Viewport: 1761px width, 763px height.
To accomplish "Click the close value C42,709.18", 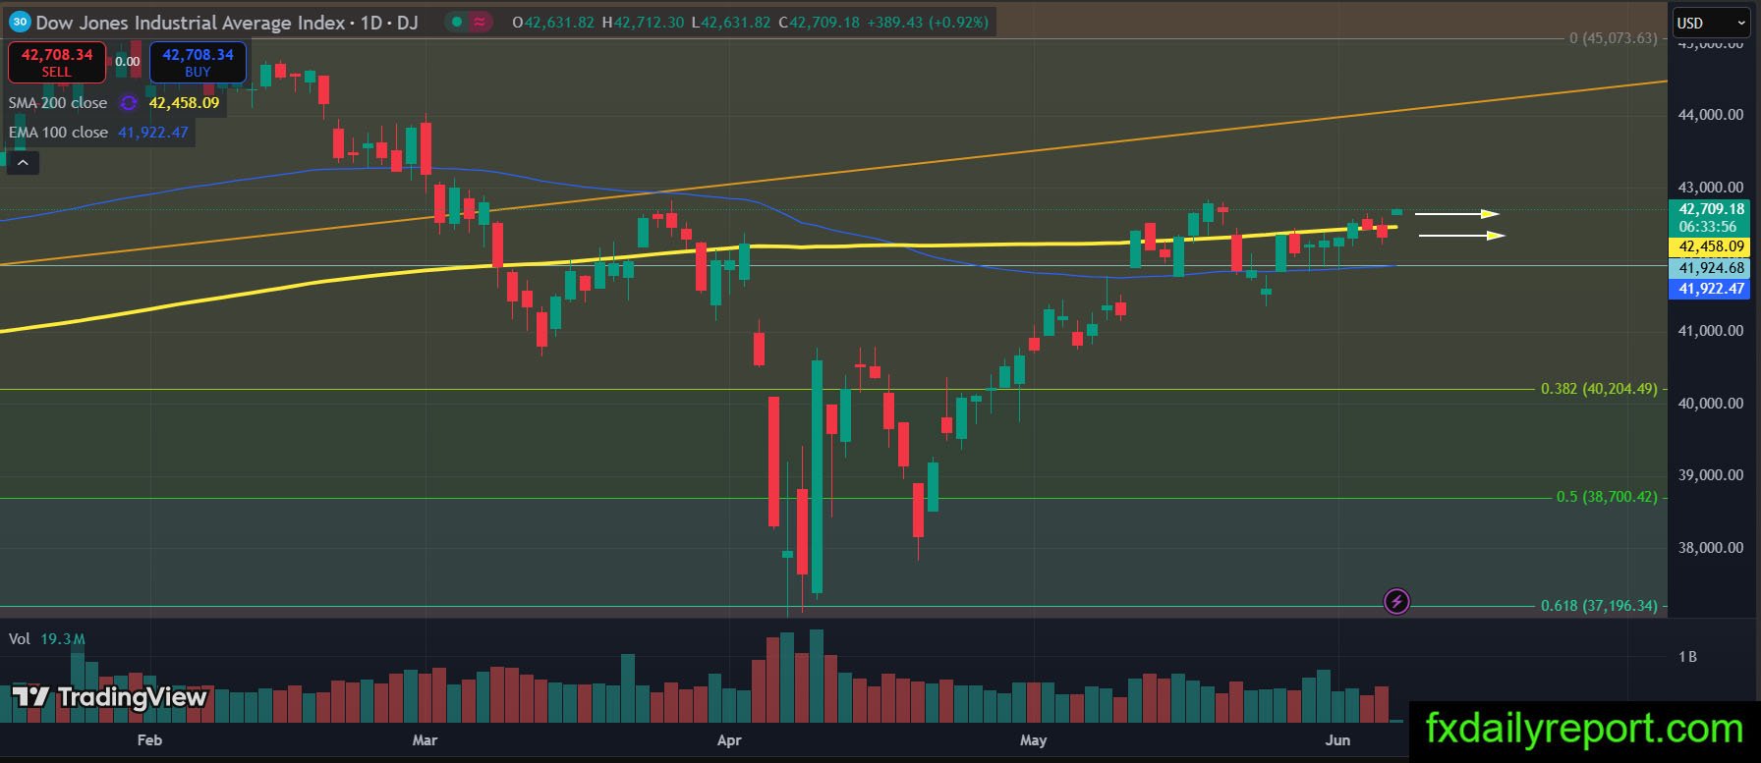I will pos(819,22).
